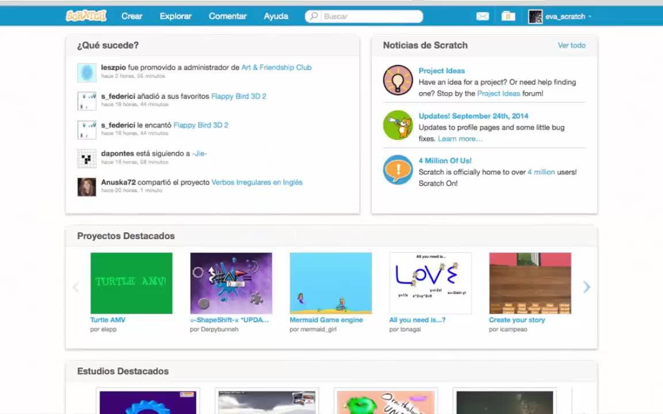
Task: Open the blue gear featured studio thumbnail
Action: coord(148,402)
